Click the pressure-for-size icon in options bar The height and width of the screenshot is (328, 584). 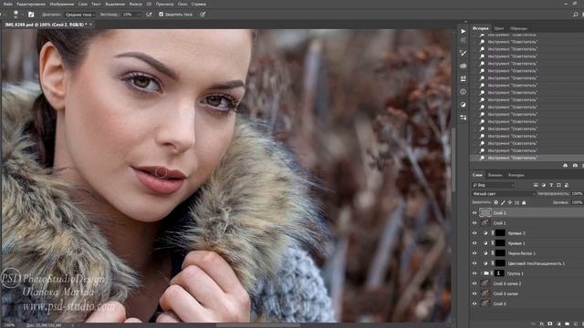point(203,15)
